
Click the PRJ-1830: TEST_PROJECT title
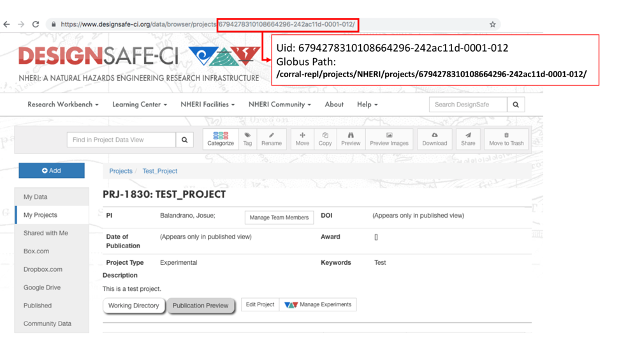coord(164,195)
